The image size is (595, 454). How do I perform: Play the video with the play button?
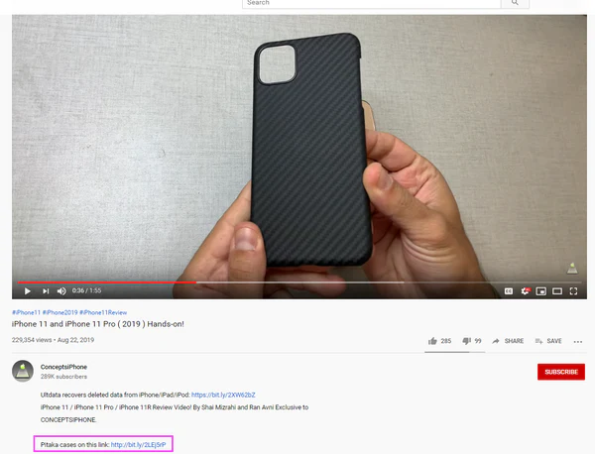point(28,290)
